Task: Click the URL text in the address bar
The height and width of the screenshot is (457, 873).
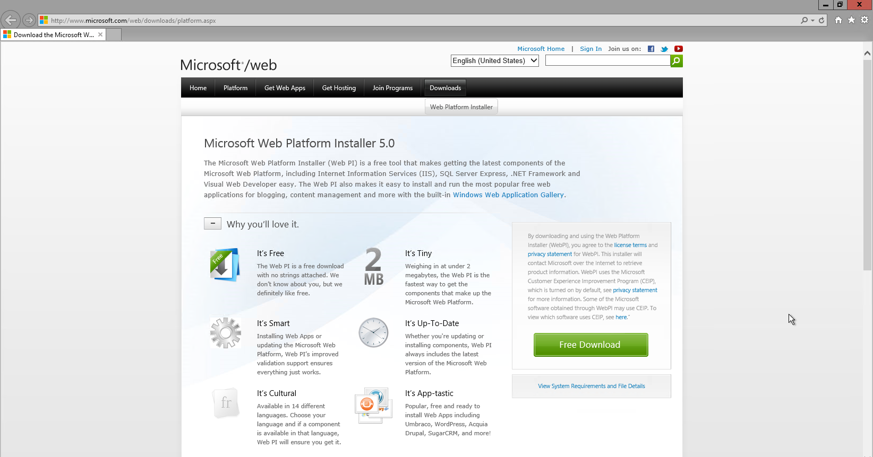Action: [133, 21]
